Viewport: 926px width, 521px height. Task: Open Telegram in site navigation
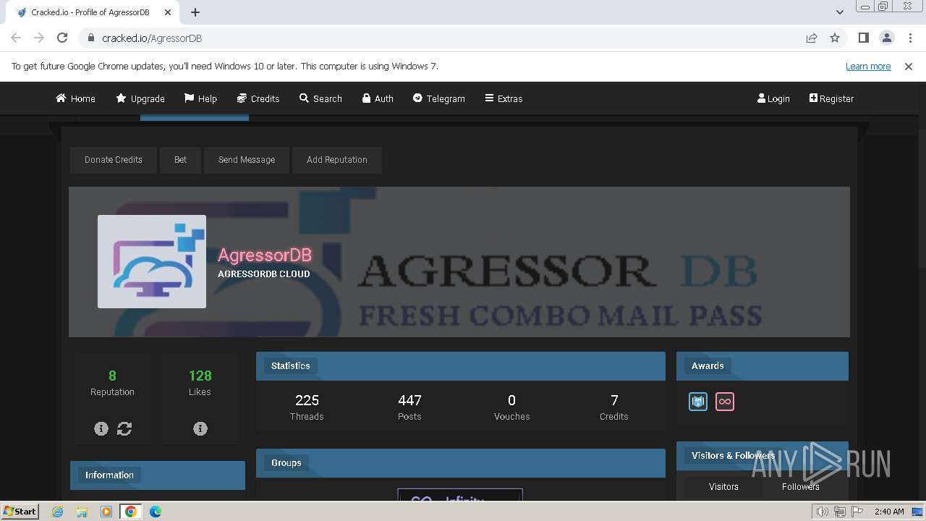[438, 98]
